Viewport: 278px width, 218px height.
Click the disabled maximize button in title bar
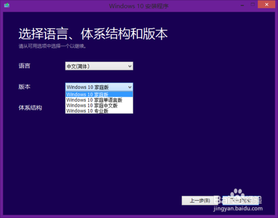[252, 4]
